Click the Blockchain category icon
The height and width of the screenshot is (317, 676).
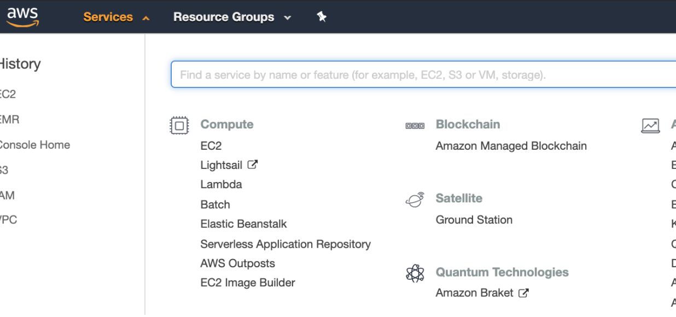(x=415, y=126)
